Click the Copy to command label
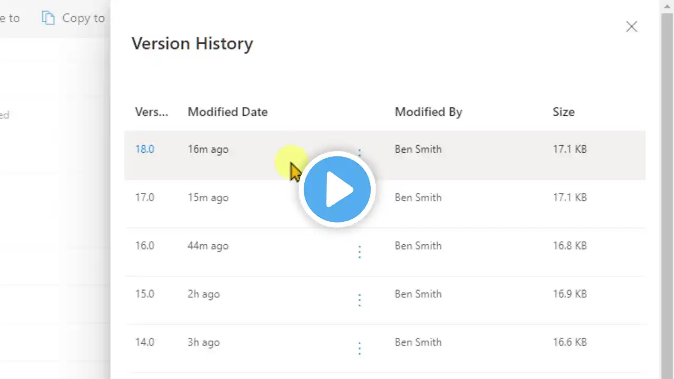 83,18
